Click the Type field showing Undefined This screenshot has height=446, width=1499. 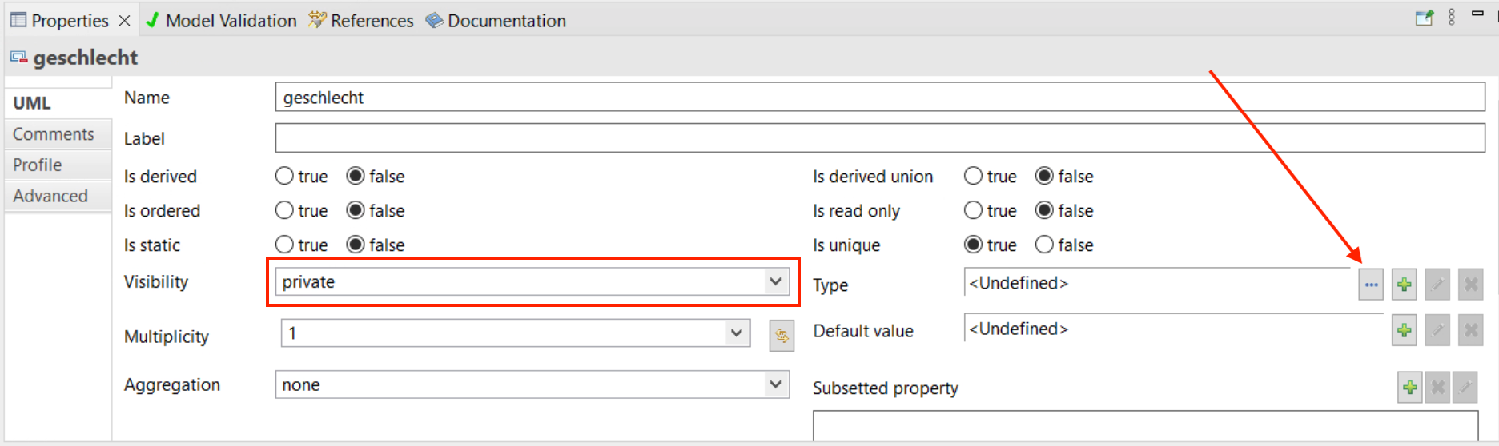click(1158, 283)
